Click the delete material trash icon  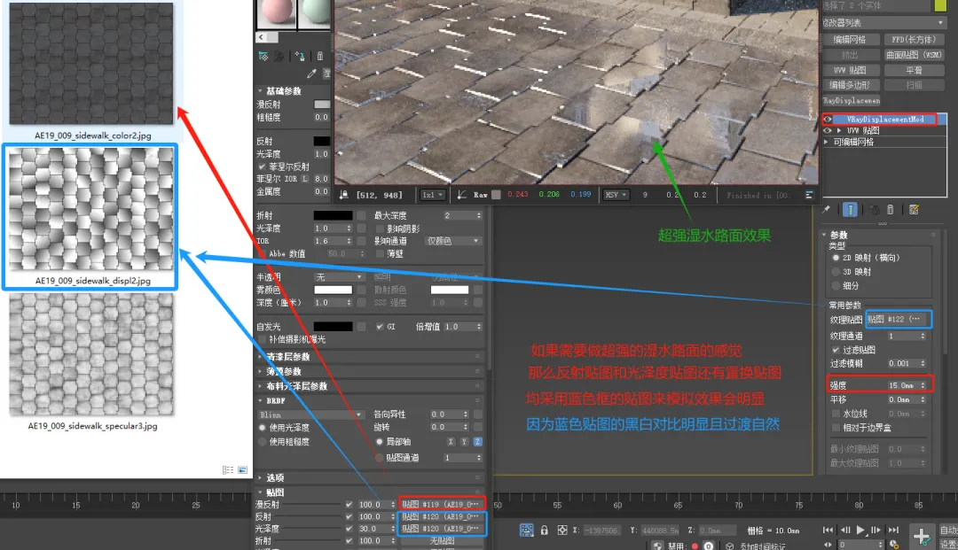tap(319, 56)
